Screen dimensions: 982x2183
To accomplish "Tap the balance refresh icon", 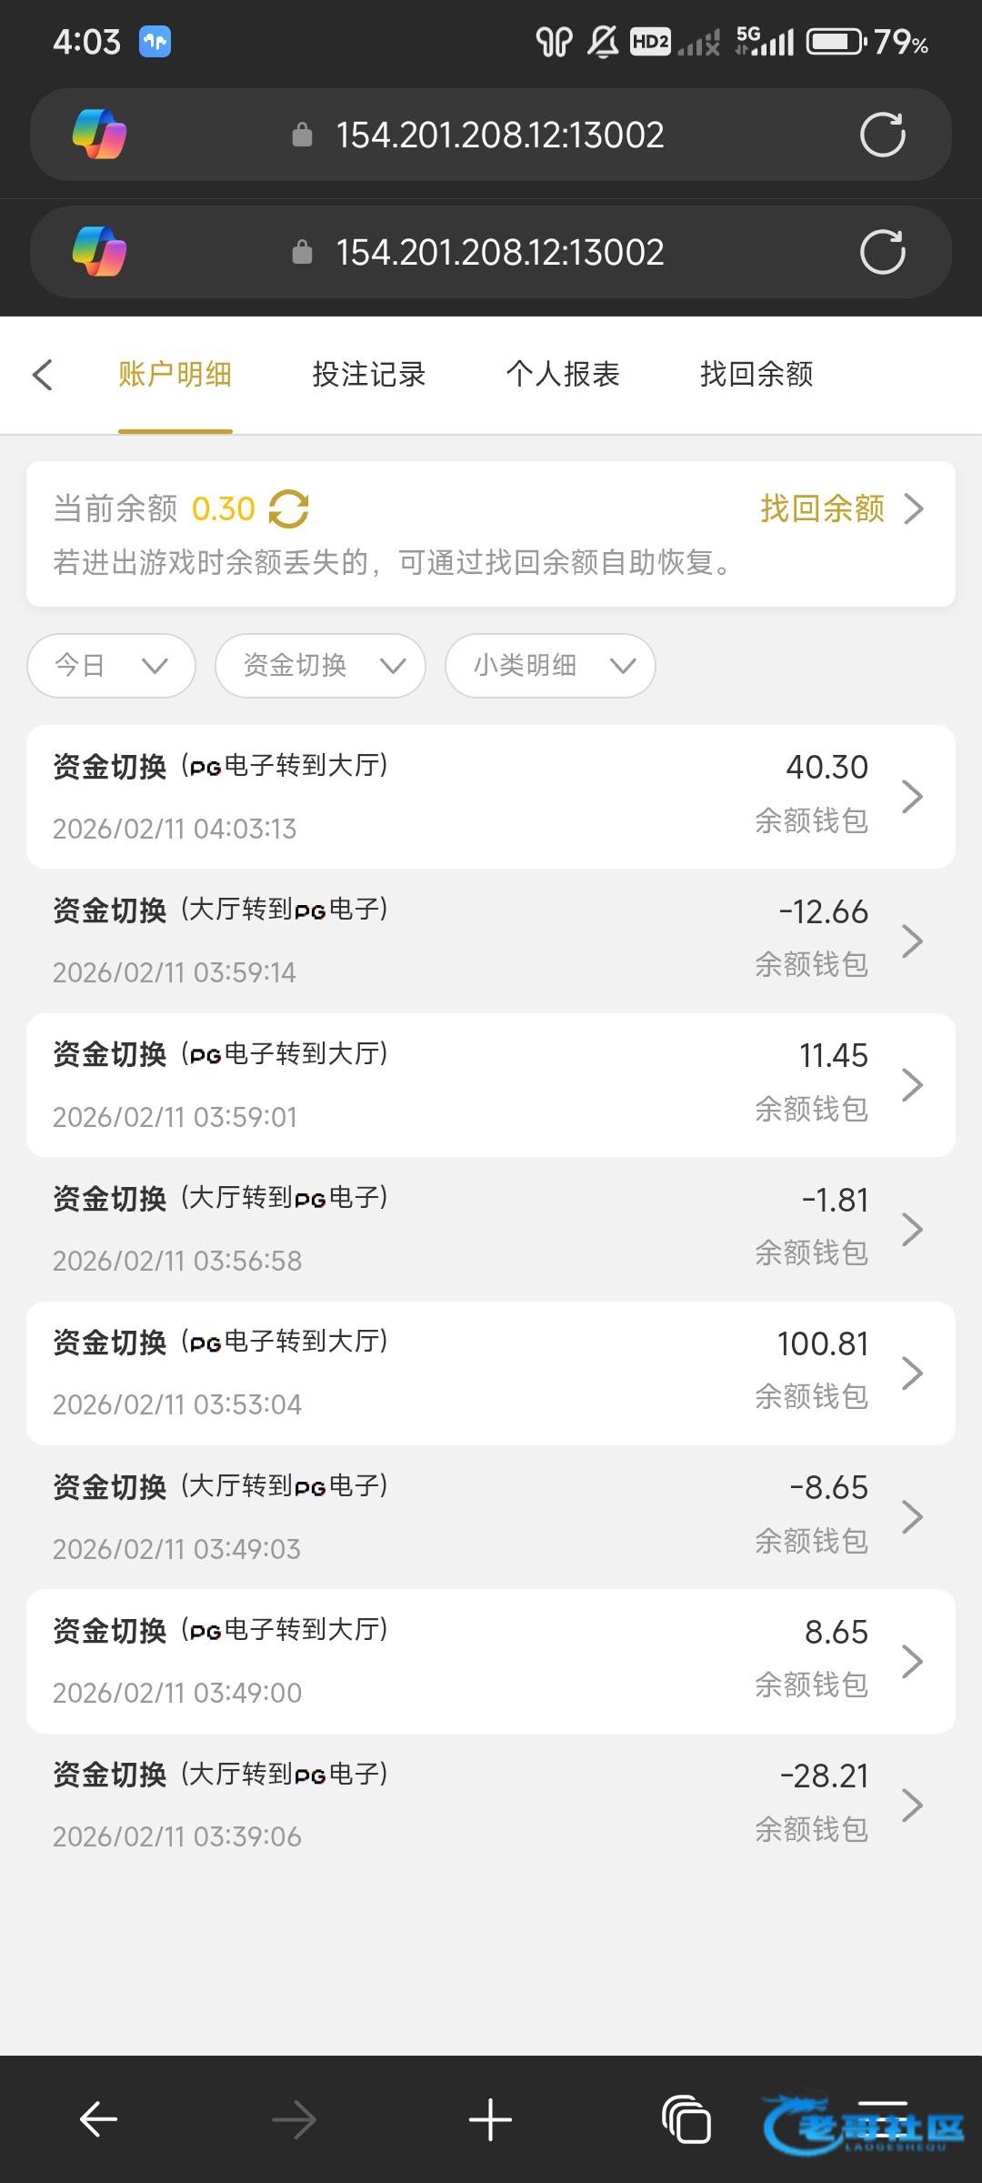I will tap(288, 508).
